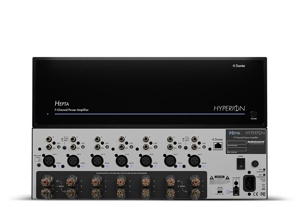
Task: Click the +12V Trigger IN jack
Action: point(236,183)
